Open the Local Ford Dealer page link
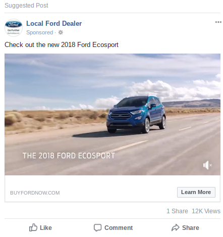 54,23
